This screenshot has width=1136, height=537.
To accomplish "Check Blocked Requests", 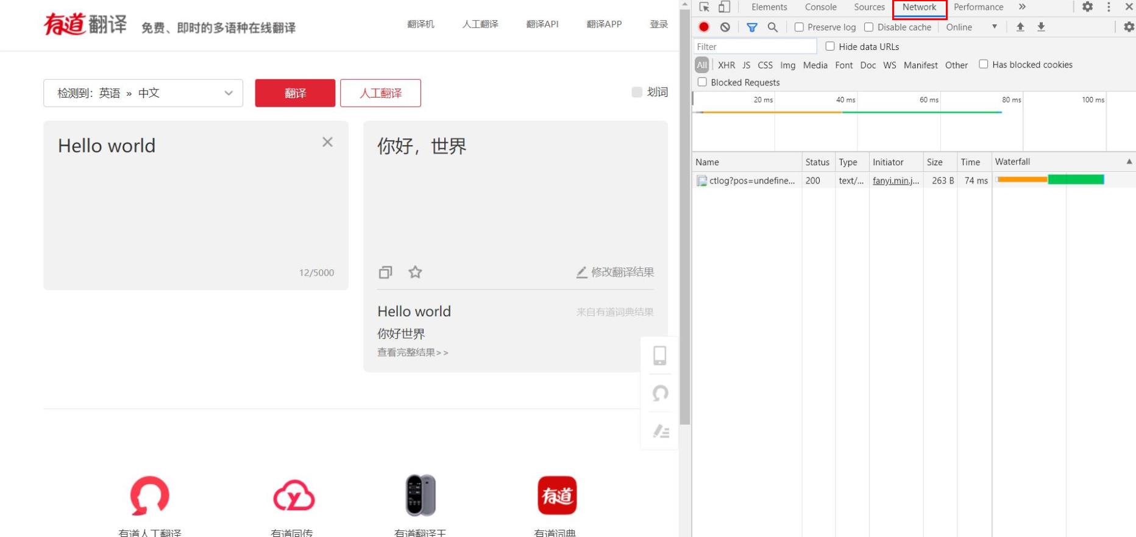I will point(702,82).
